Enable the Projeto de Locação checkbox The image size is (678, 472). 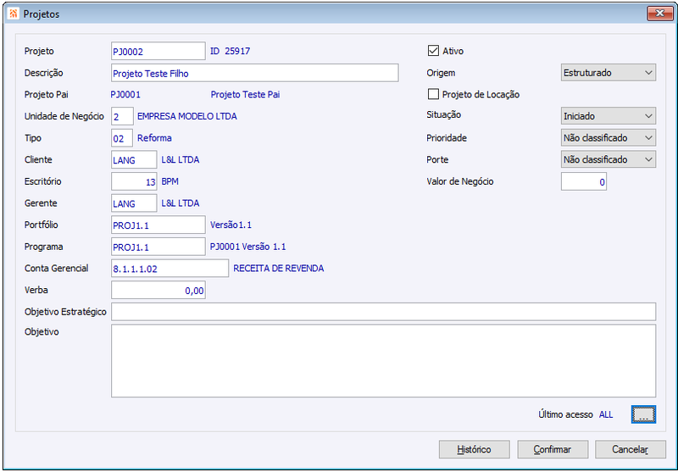[433, 94]
